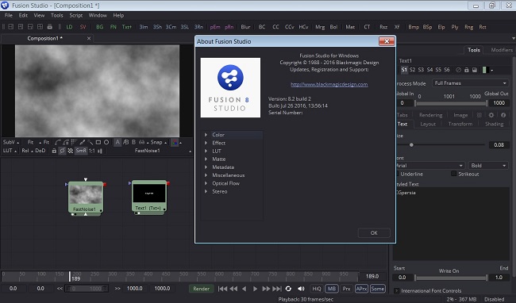The width and height of the screenshot is (516, 303).
Task: Add a BG background tool
Action: pyautogui.click(x=100, y=27)
